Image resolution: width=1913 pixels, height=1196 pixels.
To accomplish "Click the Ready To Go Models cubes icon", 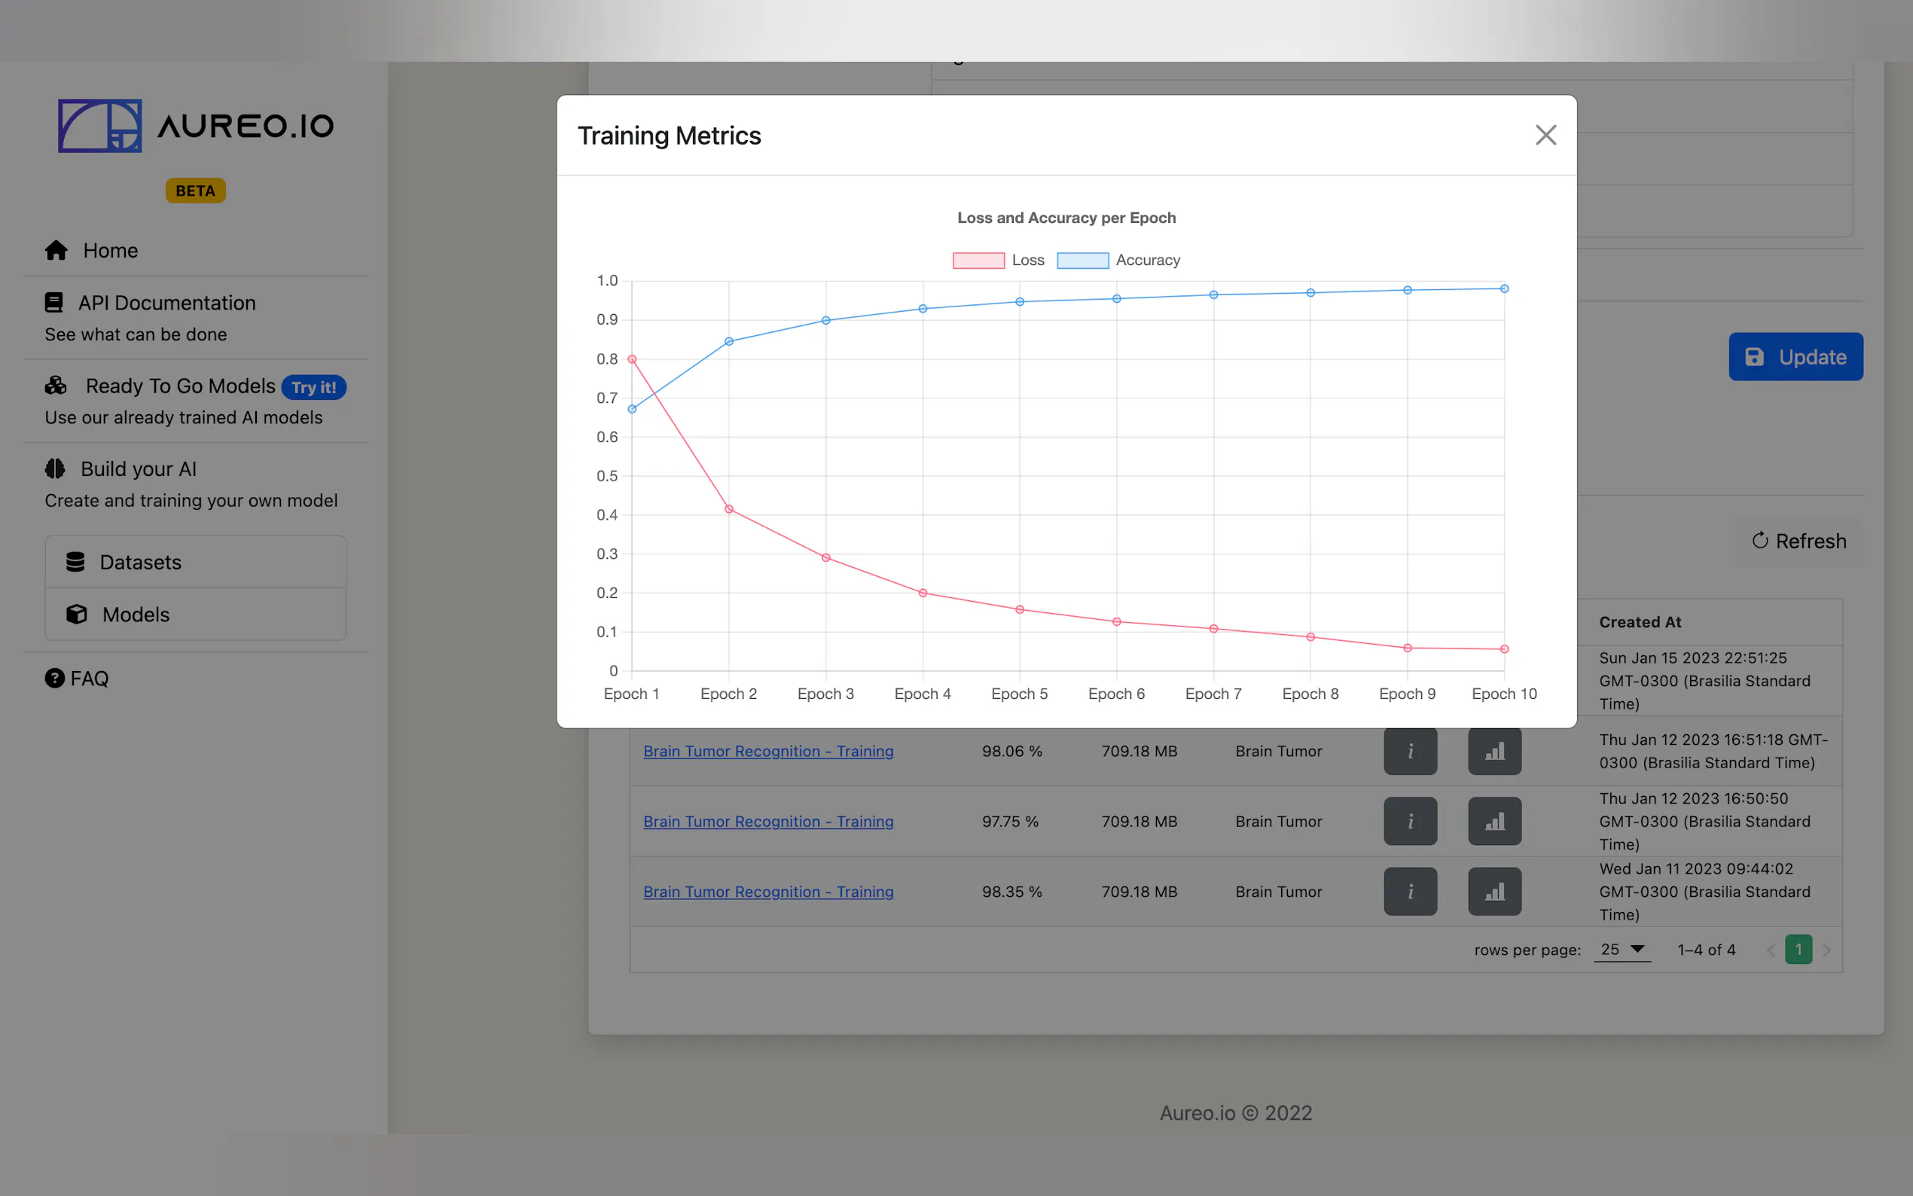I will pos(56,386).
